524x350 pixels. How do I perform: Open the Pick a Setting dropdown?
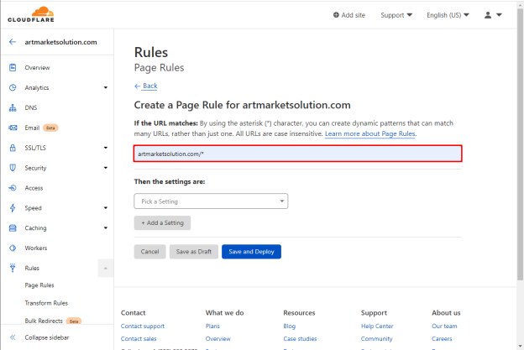click(x=211, y=201)
